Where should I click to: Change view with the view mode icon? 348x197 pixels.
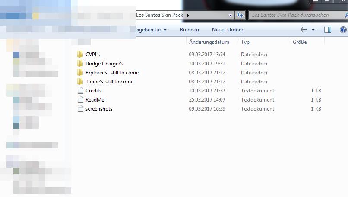pyautogui.click(x=304, y=30)
